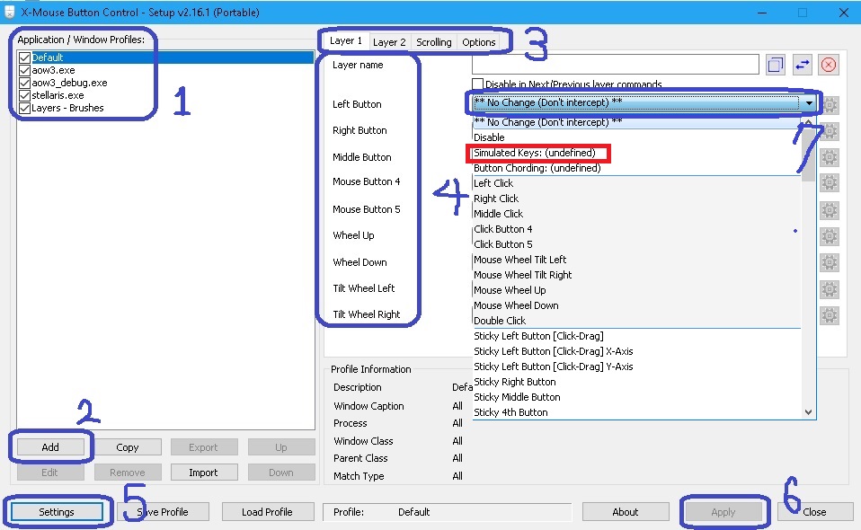
Task: Click the Load Profile button
Action: point(268,512)
